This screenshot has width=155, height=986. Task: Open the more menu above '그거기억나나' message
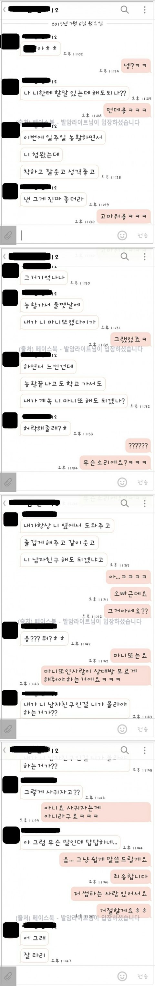pos(144,256)
